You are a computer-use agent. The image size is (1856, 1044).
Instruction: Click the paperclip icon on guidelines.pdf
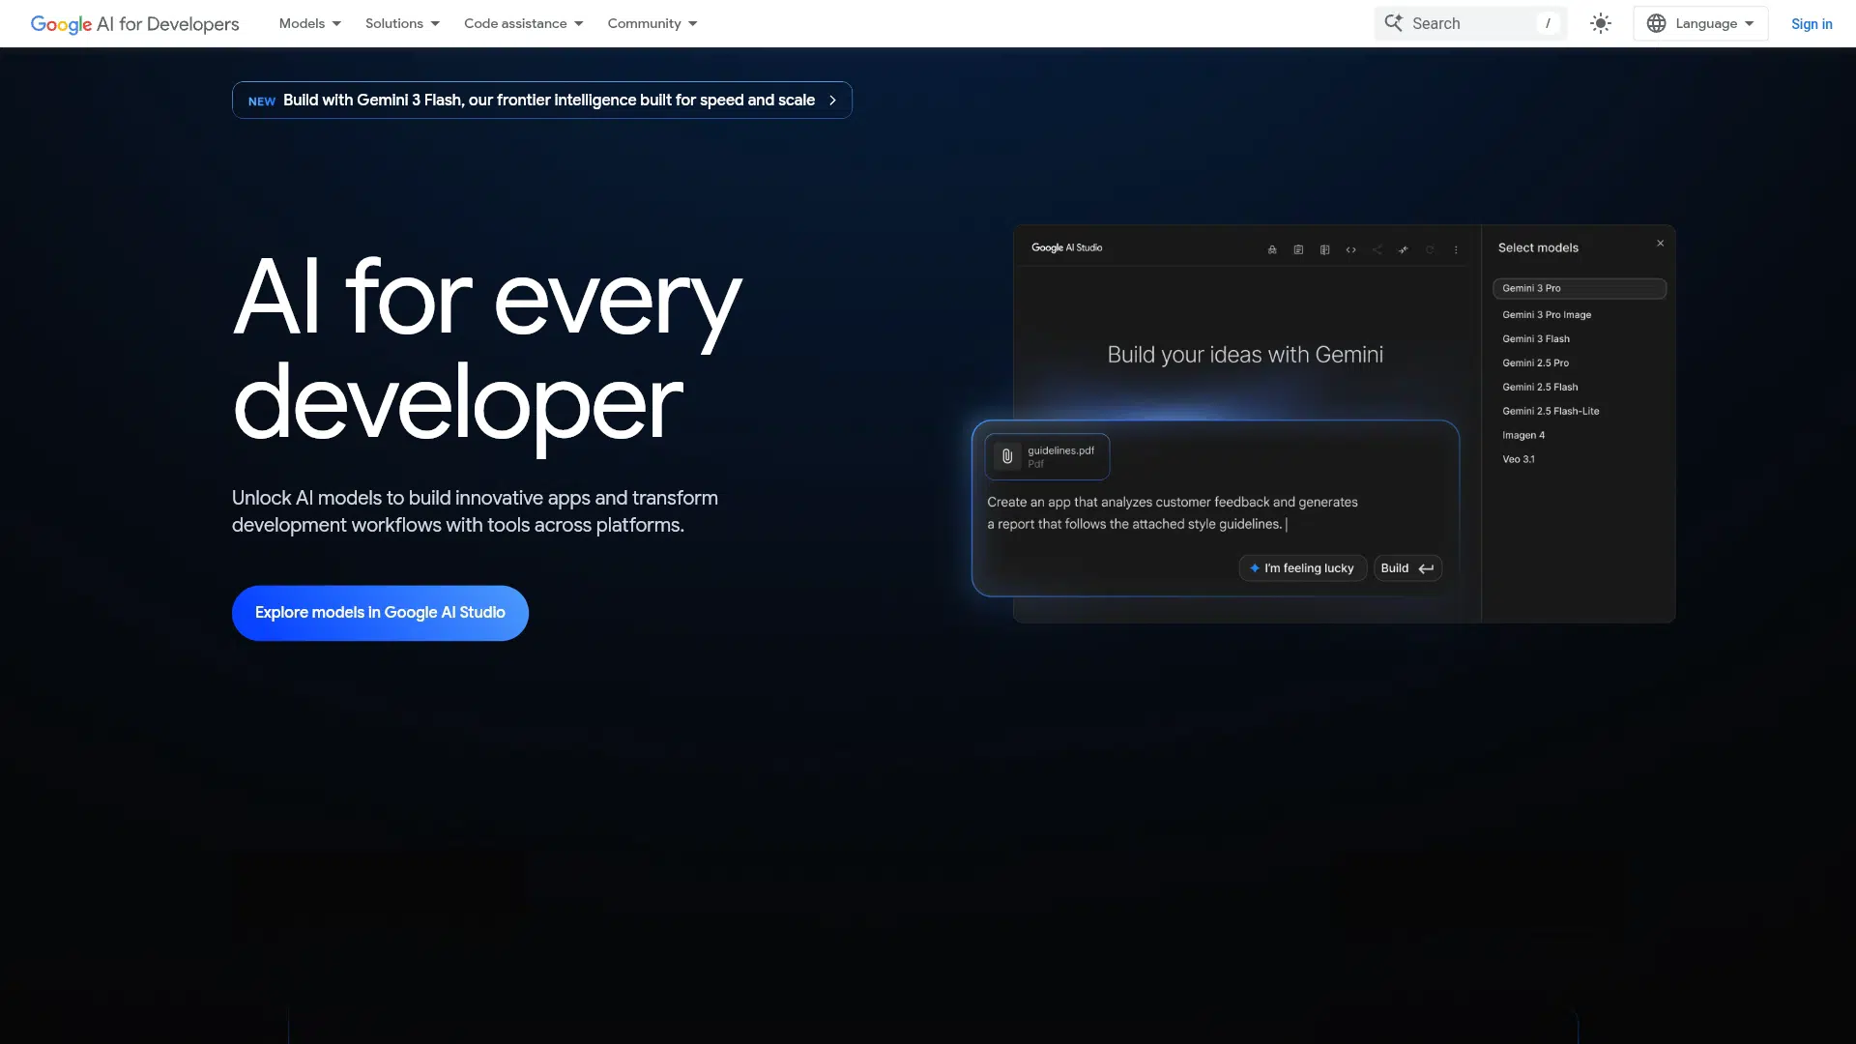pyautogui.click(x=1007, y=456)
